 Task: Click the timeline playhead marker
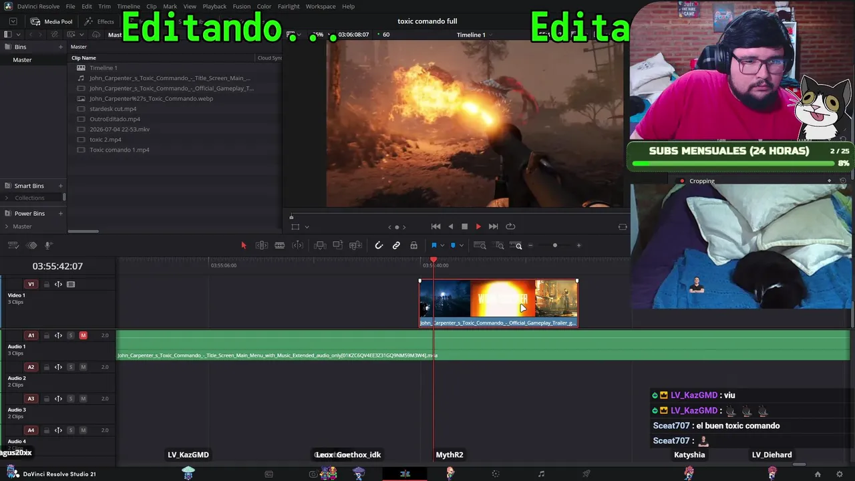pyautogui.click(x=434, y=260)
